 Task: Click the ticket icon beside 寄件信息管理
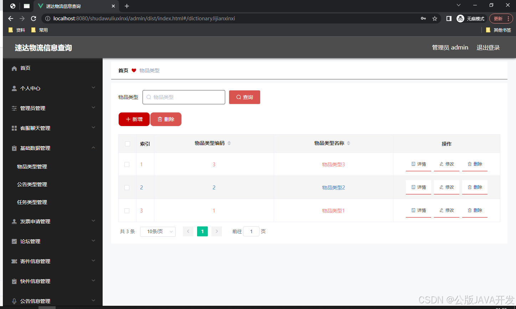14,261
